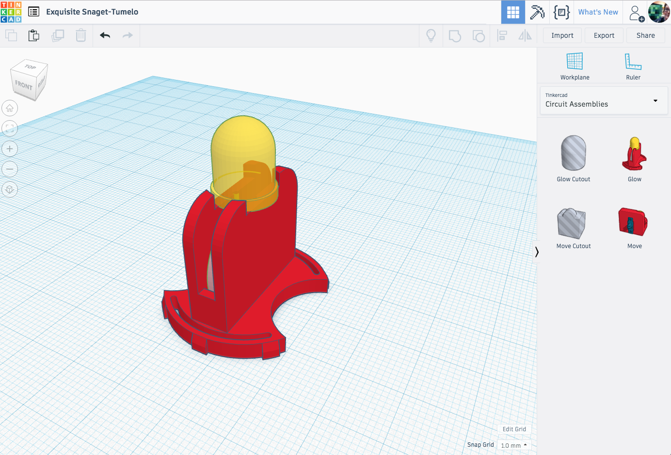Screen dimensions: 671x455
Task: Select the 3D design grid view
Action: coord(513,12)
